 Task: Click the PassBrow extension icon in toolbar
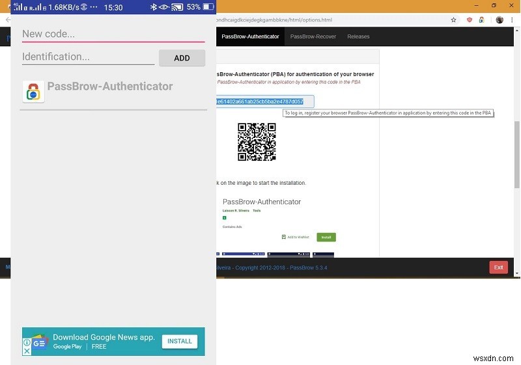[481, 20]
